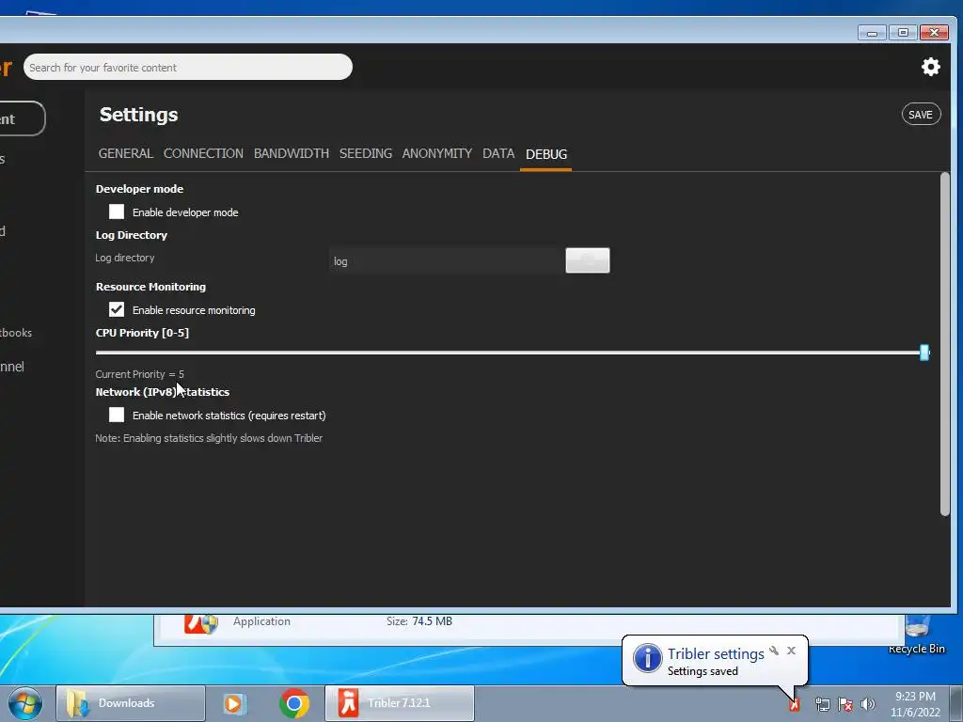Click the application icon in Downloads window
963x722 pixels.
pyautogui.click(x=201, y=623)
